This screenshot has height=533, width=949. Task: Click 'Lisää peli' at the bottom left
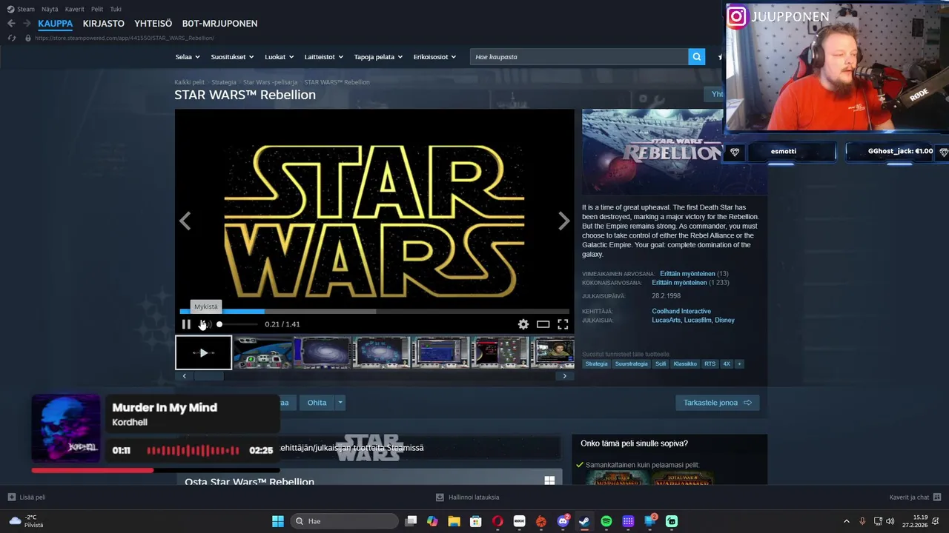coord(27,497)
